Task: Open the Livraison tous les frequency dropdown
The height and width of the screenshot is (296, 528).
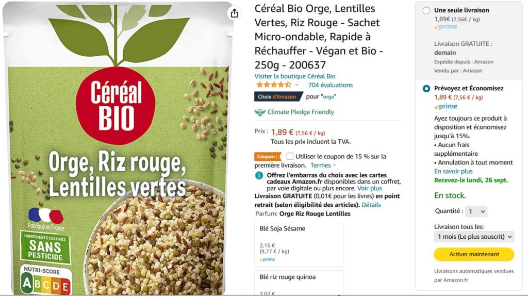Action: (474, 237)
